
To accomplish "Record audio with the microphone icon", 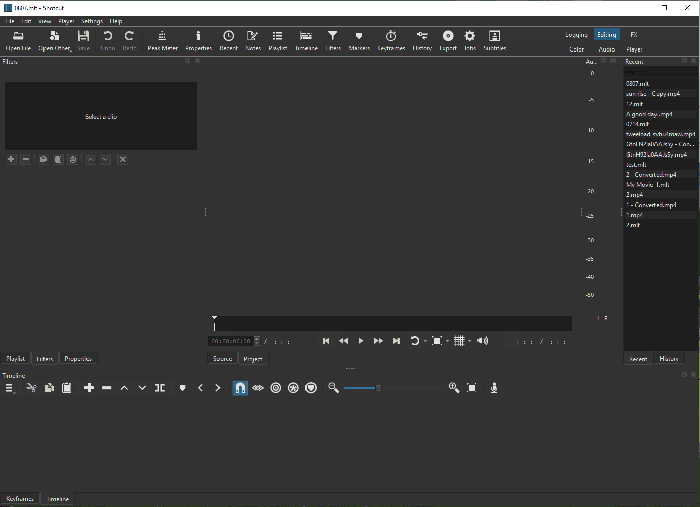I will click(x=494, y=388).
